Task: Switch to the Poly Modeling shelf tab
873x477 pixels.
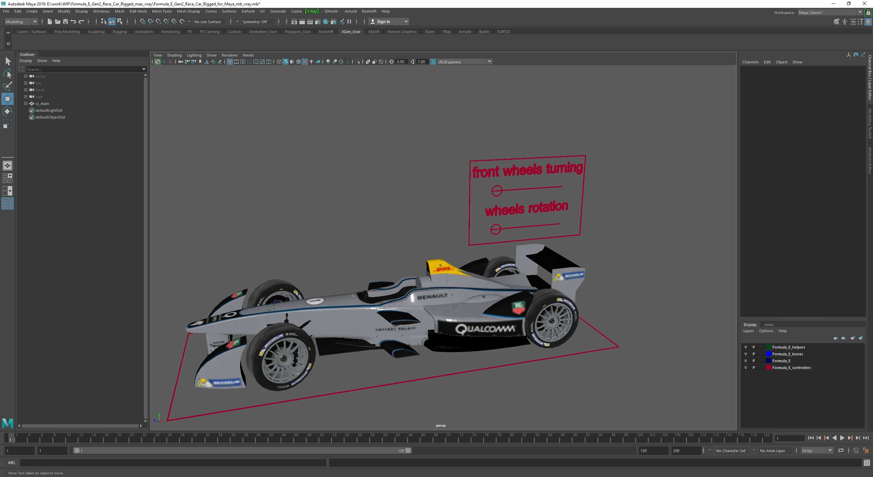Action: point(67,32)
